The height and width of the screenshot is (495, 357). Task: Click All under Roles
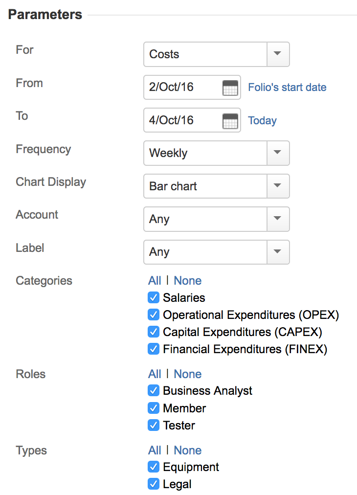tap(155, 374)
